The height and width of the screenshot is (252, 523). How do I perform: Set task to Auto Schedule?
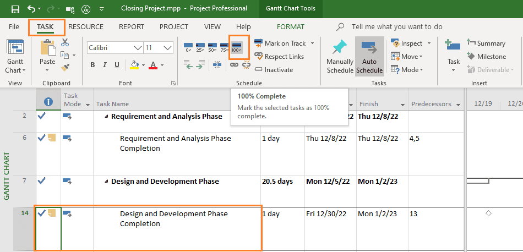point(369,56)
